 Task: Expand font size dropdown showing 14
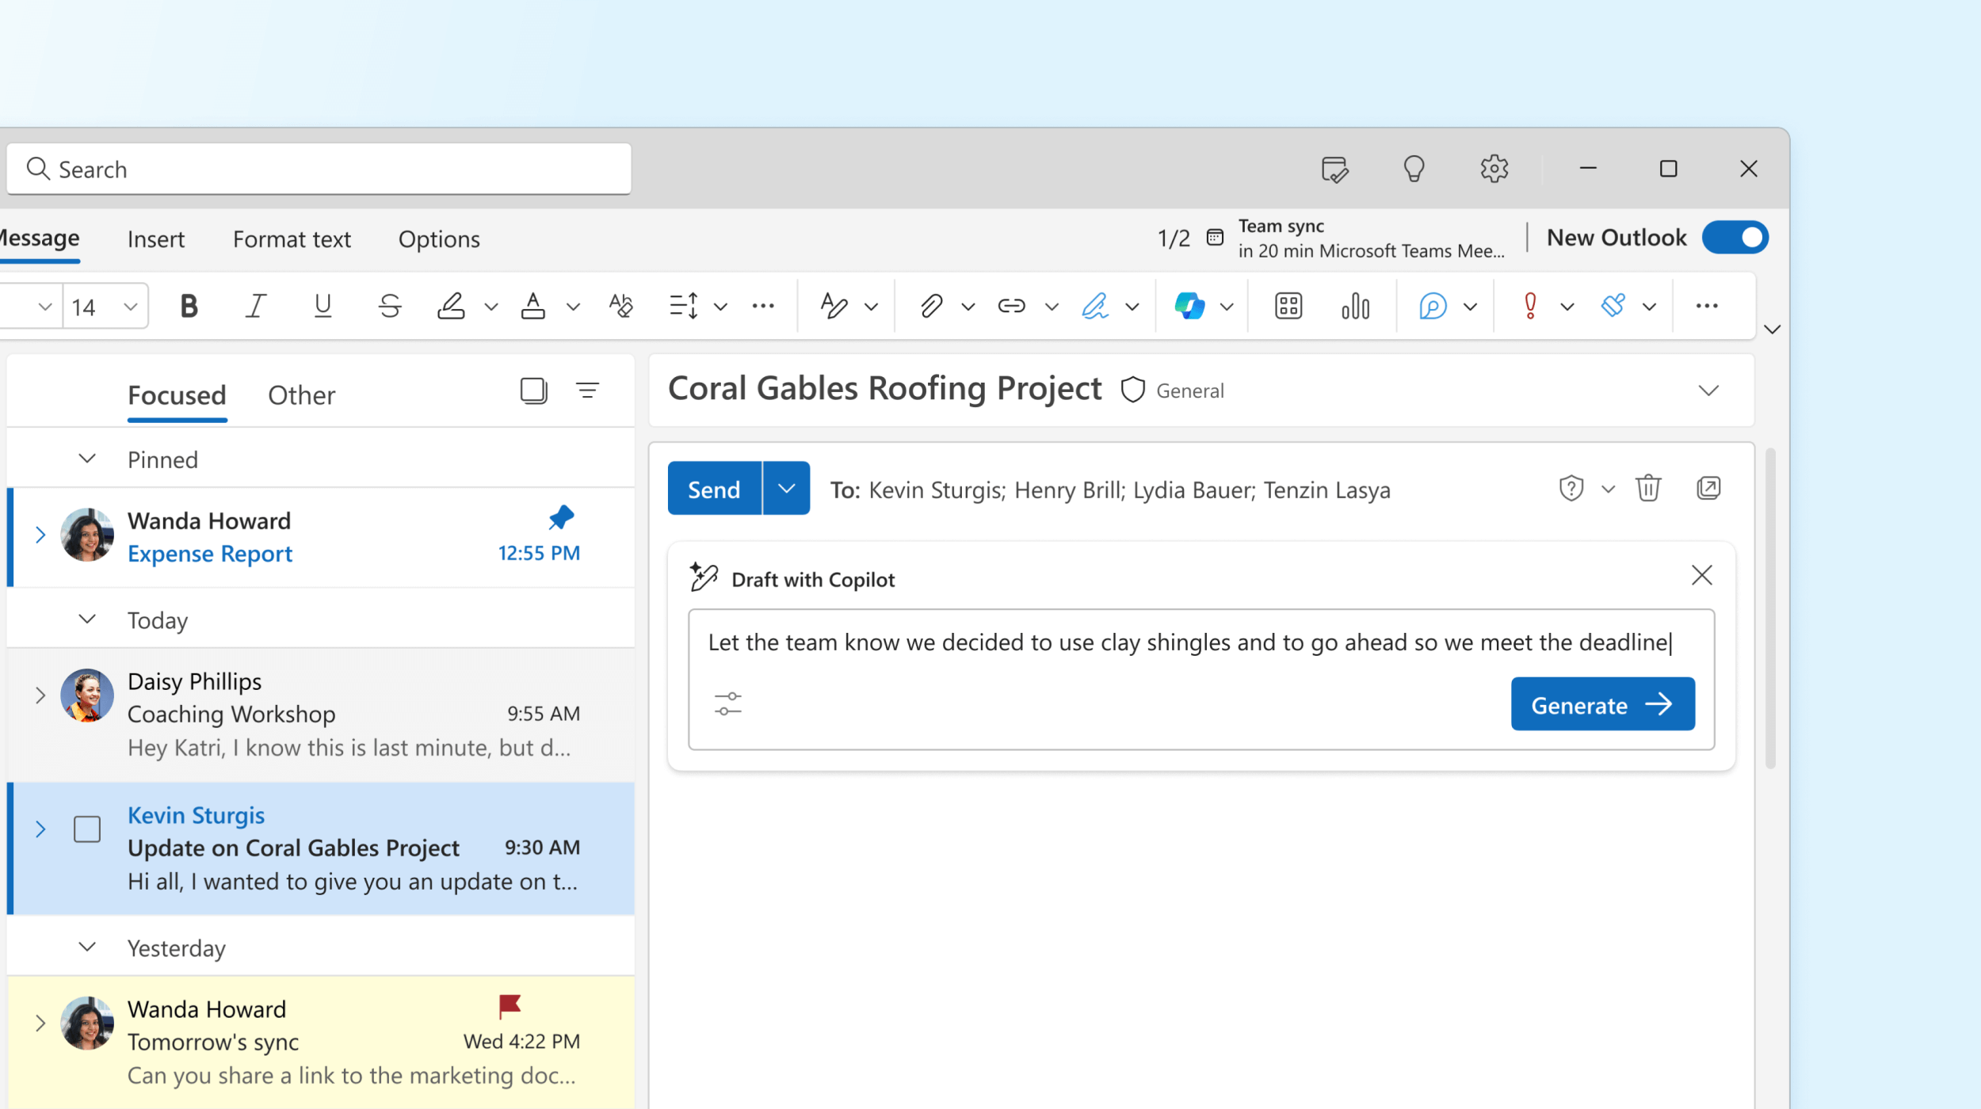(131, 305)
